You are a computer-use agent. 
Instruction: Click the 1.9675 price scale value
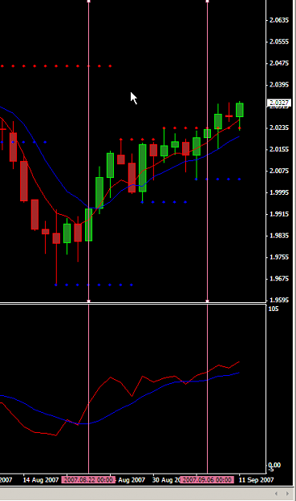[279, 279]
